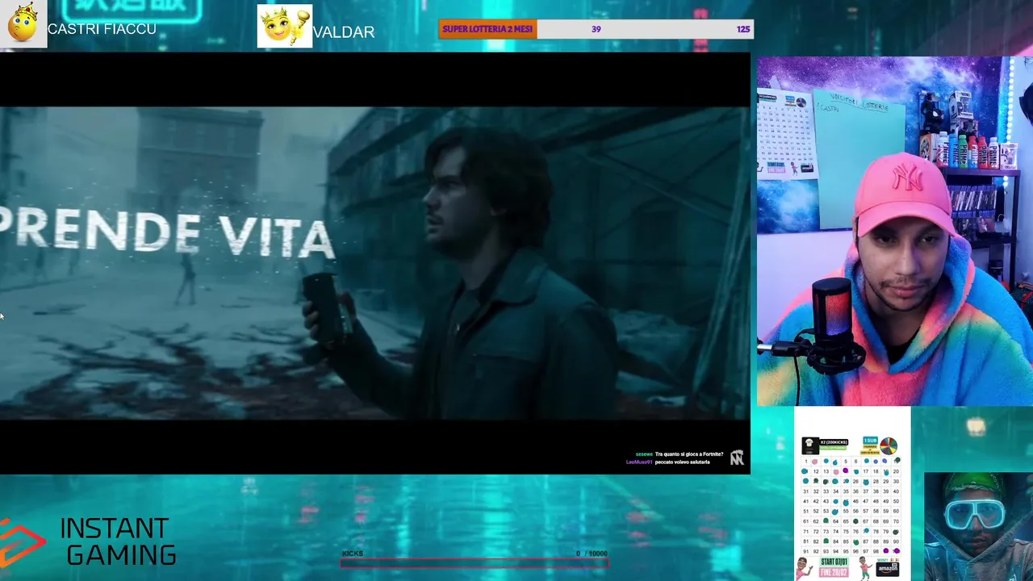Click chat username LeoMuso91

[639, 462]
